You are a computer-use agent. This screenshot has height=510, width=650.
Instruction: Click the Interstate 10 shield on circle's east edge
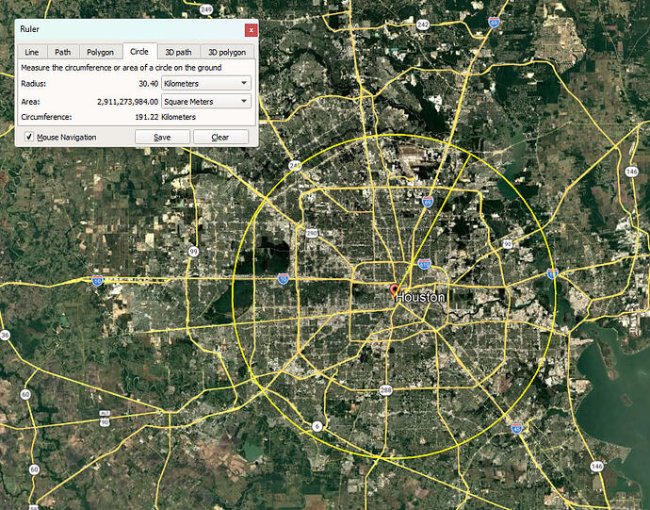click(x=552, y=273)
